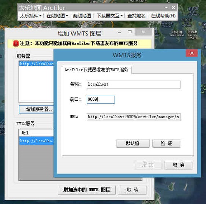
Task: Click the URL field in WMTS服务 dialog
Action: [133, 117]
